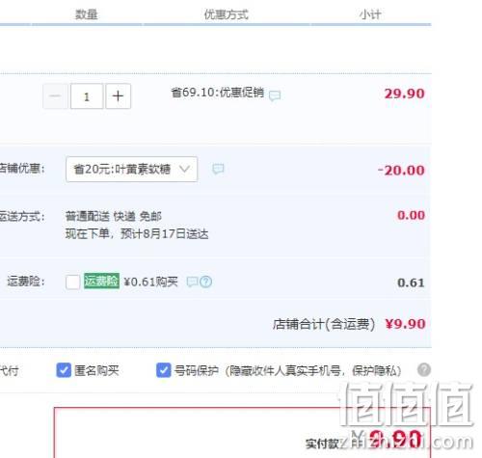Click the 数量 column header

(87, 14)
